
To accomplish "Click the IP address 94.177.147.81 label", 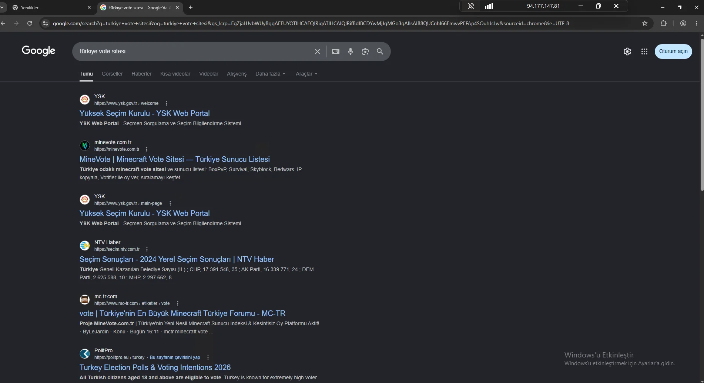I will click(x=543, y=6).
